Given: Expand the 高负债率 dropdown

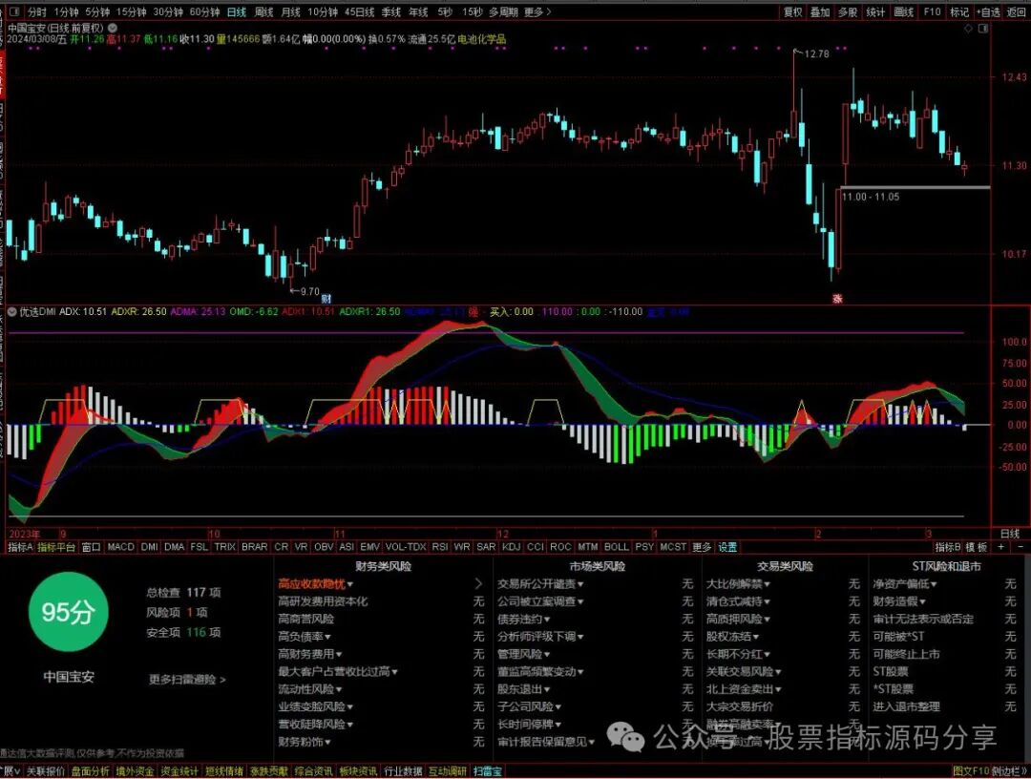Looking at the screenshot, I should coord(305,637).
